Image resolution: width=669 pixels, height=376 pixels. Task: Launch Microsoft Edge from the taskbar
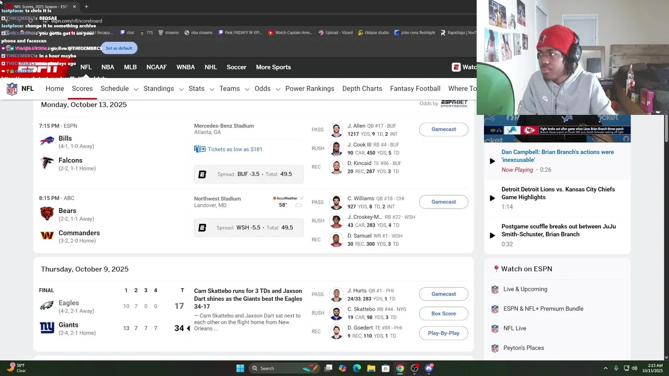pyautogui.click(x=357, y=368)
